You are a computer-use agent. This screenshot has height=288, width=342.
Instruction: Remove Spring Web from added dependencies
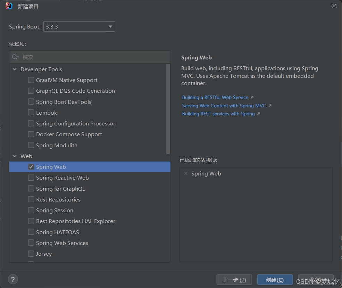[x=186, y=173]
